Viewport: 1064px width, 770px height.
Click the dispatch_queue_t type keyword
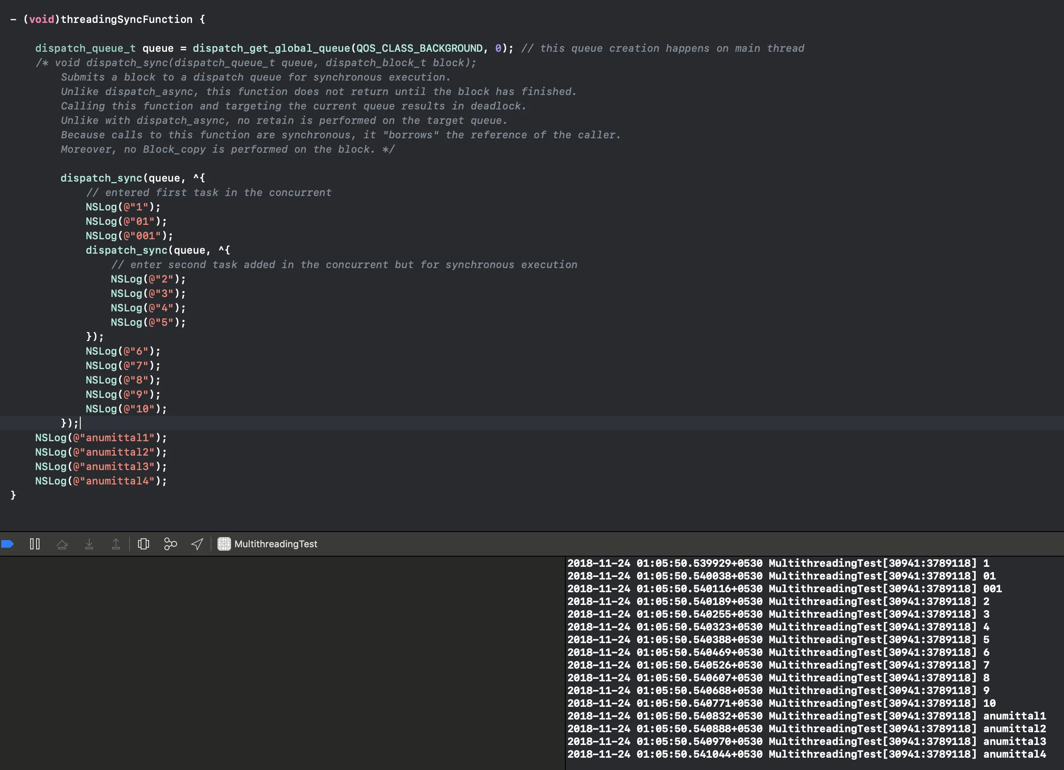(85, 48)
